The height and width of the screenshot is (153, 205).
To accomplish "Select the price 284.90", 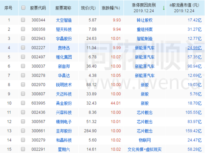I will pyautogui.click(x=90, y=131).
